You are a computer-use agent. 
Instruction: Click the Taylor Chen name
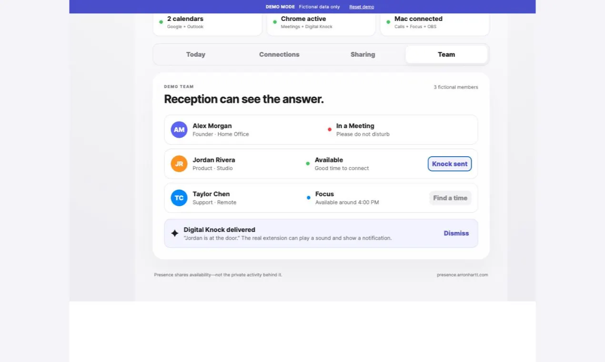click(x=211, y=194)
